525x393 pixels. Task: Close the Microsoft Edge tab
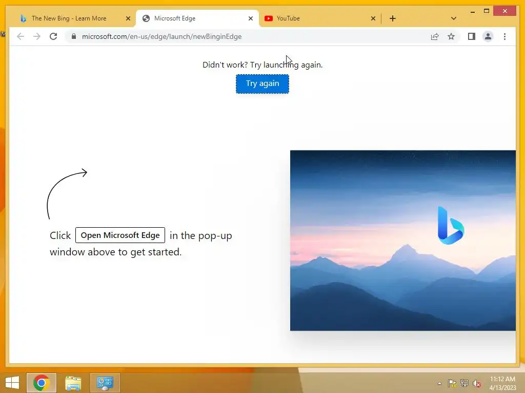[250, 18]
